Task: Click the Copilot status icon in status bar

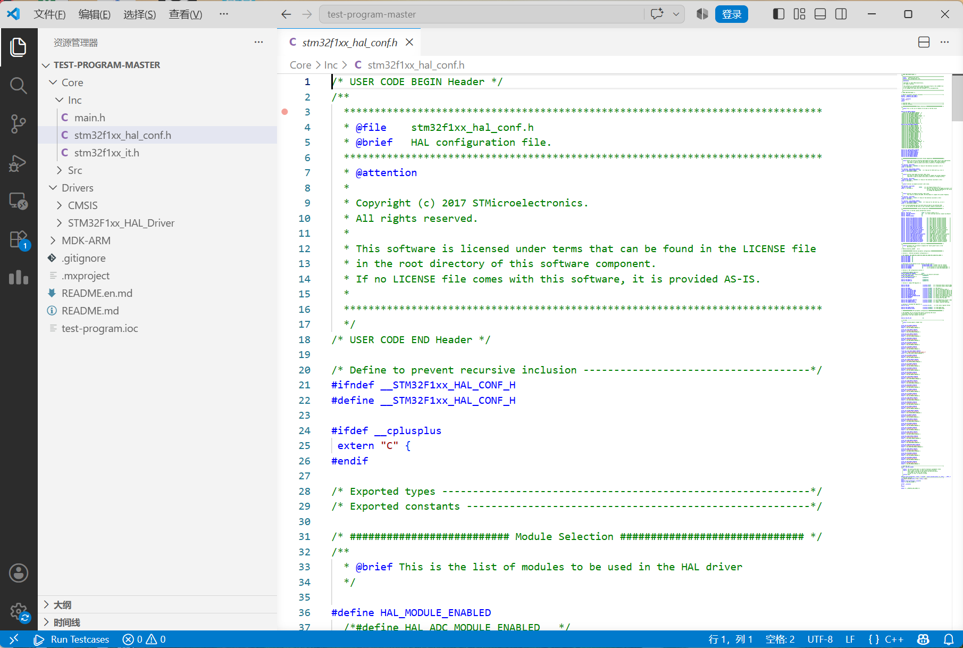Action: (x=924, y=639)
